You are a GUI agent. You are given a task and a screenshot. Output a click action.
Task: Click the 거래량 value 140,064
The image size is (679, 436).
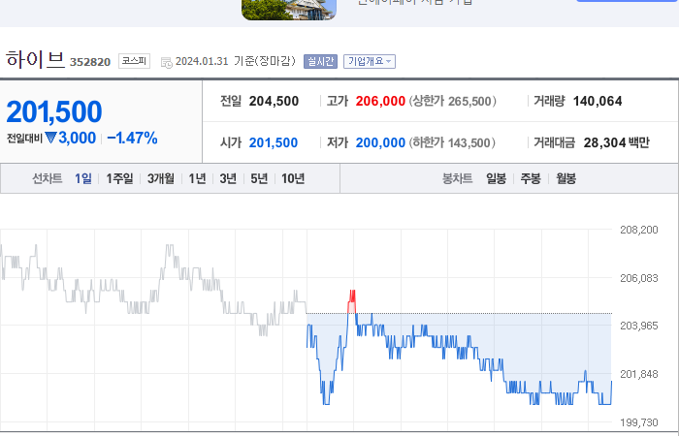coord(598,101)
